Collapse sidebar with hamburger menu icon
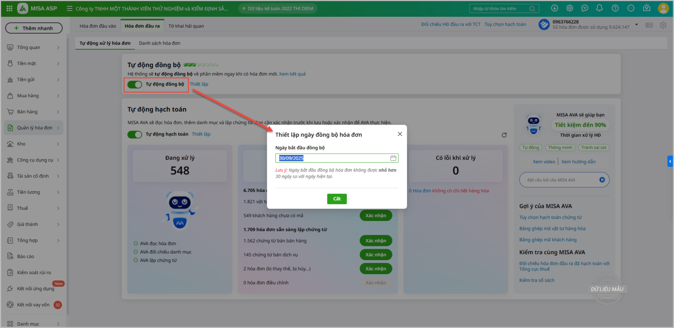 70,8
